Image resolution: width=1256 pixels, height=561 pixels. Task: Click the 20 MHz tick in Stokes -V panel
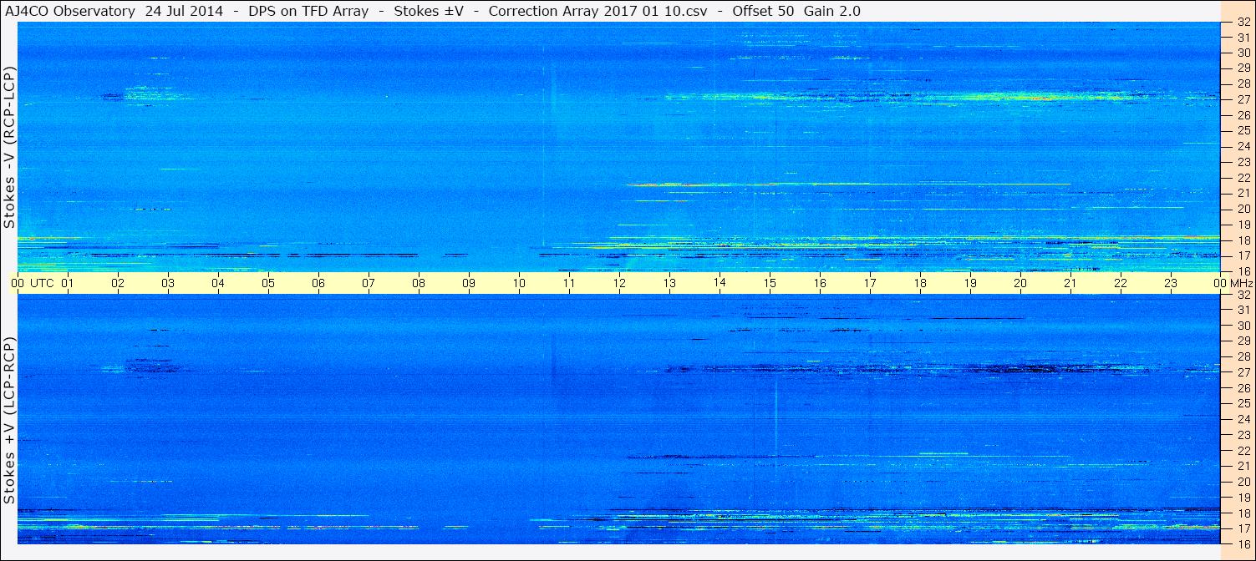click(1243, 209)
